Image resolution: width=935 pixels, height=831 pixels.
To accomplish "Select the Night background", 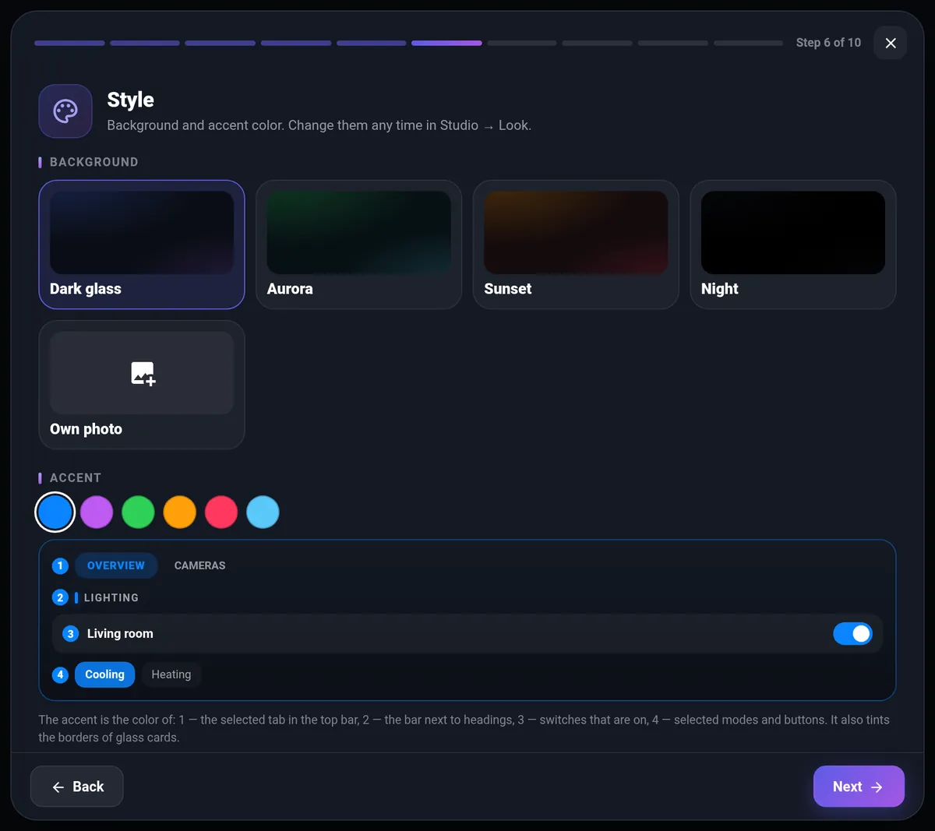I will pyautogui.click(x=793, y=245).
